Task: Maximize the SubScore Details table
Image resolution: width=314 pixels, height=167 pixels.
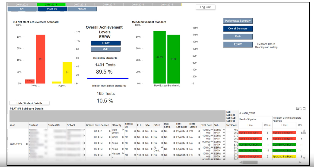Action: click(x=304, y=109)
